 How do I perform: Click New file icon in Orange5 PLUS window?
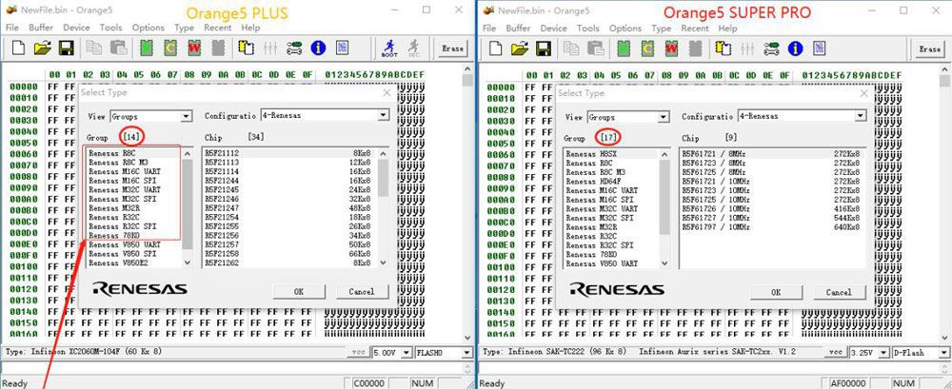[x=19, y=48]
